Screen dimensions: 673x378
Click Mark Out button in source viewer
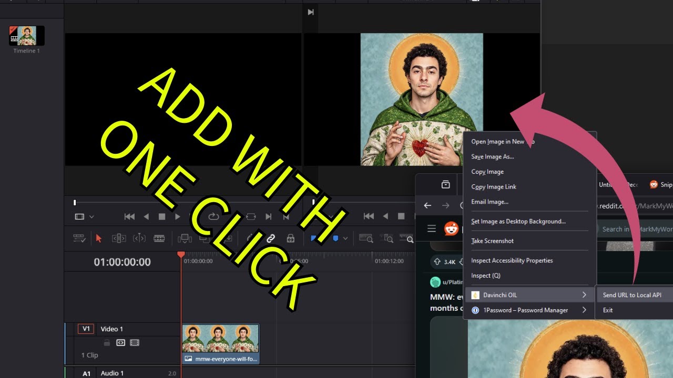286,216
